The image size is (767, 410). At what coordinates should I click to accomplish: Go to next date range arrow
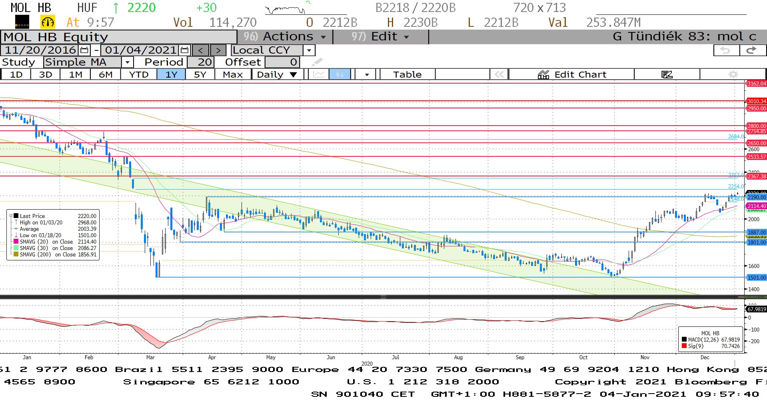pos(218,50)
